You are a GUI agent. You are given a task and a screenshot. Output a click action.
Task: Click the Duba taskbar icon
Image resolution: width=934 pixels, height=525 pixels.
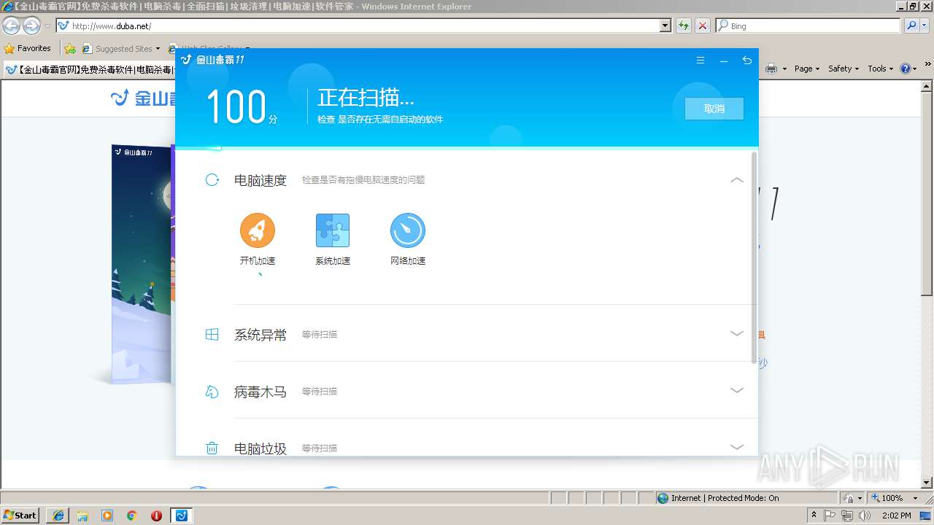[x=182, y=516]
